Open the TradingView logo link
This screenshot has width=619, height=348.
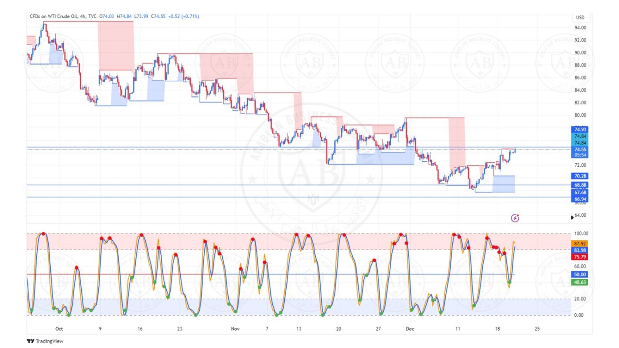click(45, 341)
